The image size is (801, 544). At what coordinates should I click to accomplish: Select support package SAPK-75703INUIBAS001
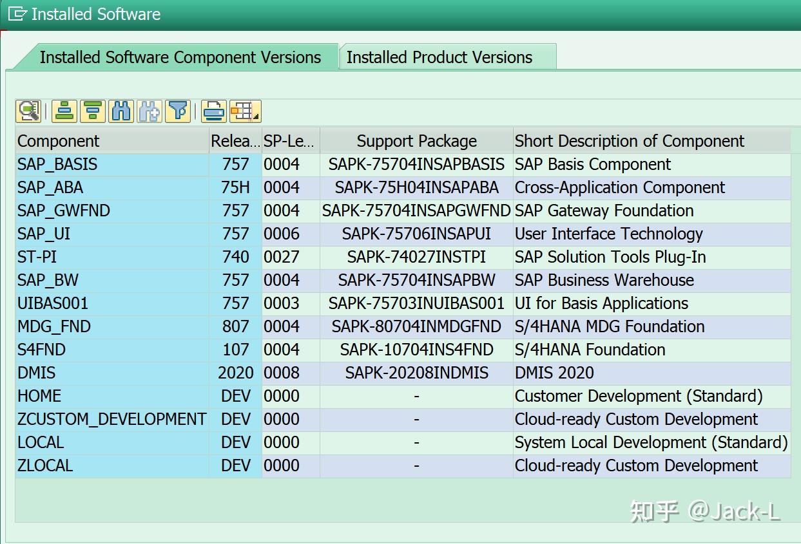[416, 303]
